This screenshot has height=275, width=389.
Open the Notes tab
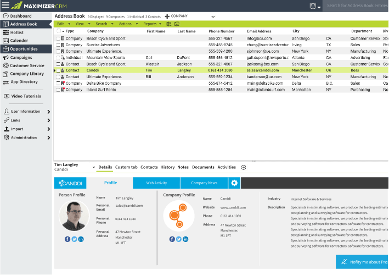coord(183,167)
